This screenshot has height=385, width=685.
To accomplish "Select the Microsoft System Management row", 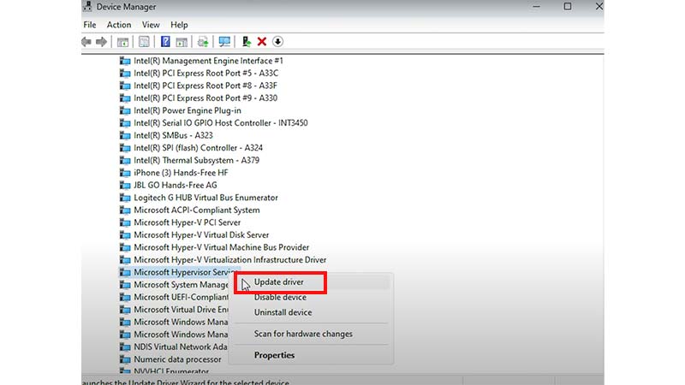I will pos(181,285).
